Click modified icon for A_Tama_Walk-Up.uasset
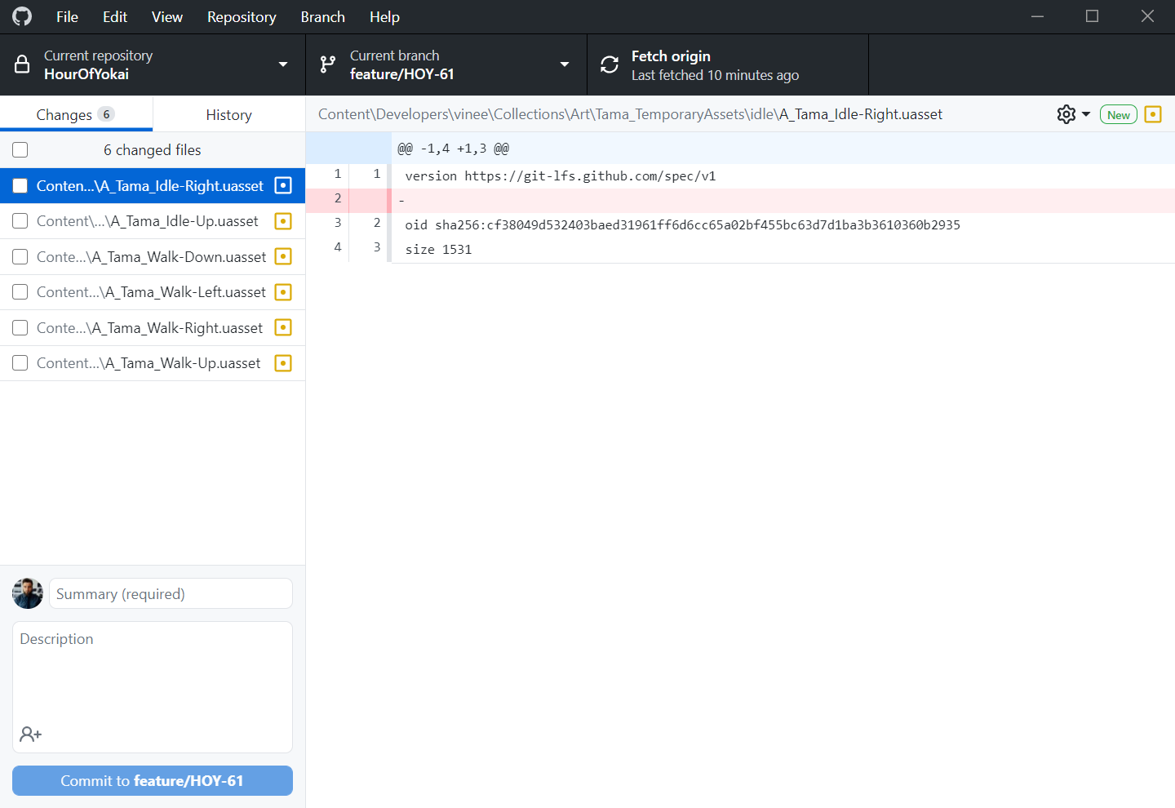1175x808 pixels. [283, 363]
